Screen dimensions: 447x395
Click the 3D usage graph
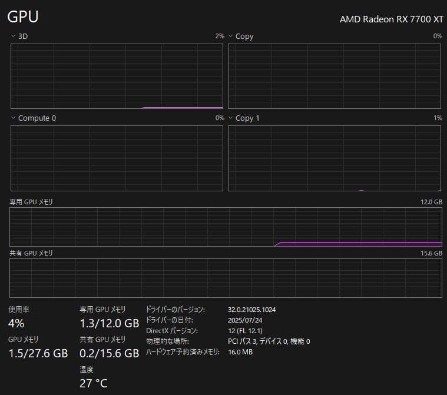tap(117, 76)
